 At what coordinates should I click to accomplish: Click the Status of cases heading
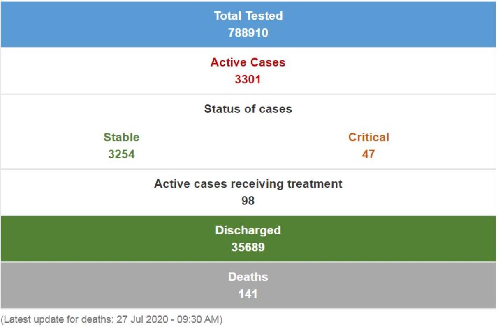248,109
